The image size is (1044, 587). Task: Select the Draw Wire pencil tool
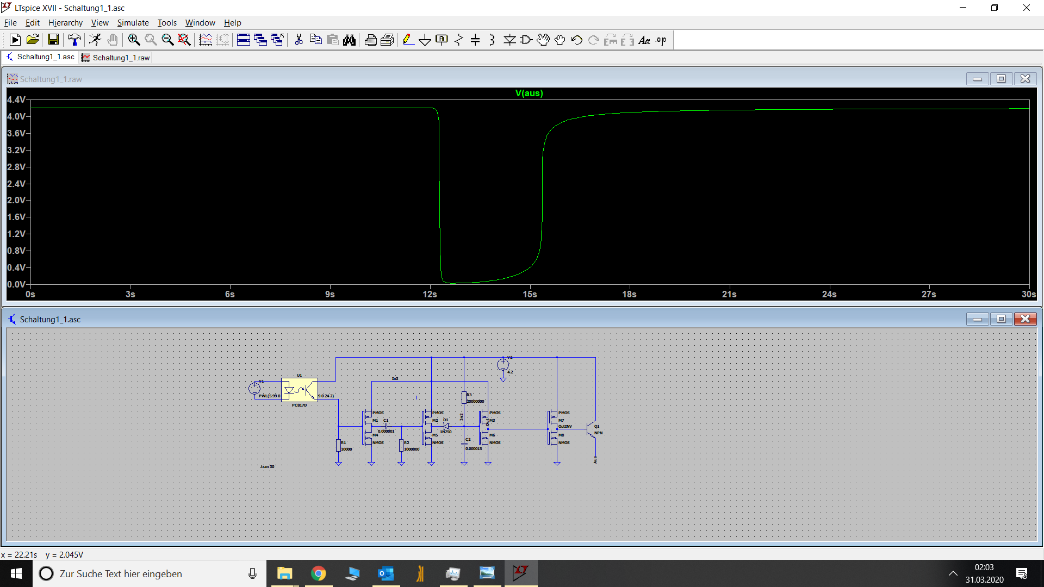coord(408,40)
